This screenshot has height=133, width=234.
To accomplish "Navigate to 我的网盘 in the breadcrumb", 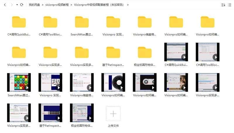I will click(x=34, y=5).
